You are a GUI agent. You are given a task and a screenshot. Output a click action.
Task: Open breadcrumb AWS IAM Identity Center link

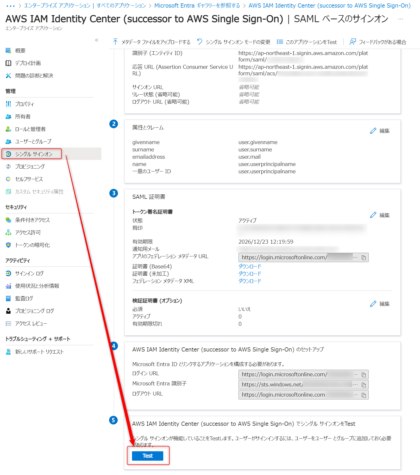pos(329,5)
